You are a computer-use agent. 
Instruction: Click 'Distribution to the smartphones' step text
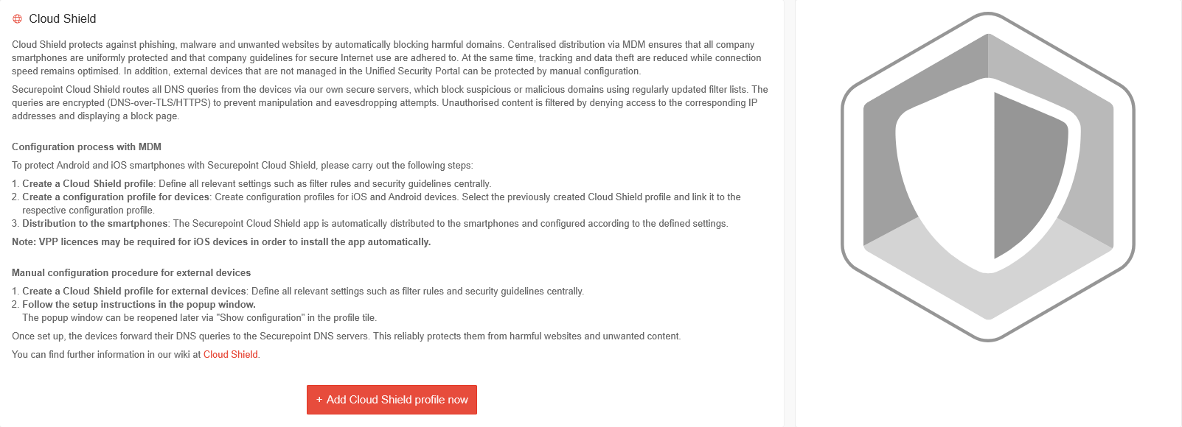[x=95, y=224]
